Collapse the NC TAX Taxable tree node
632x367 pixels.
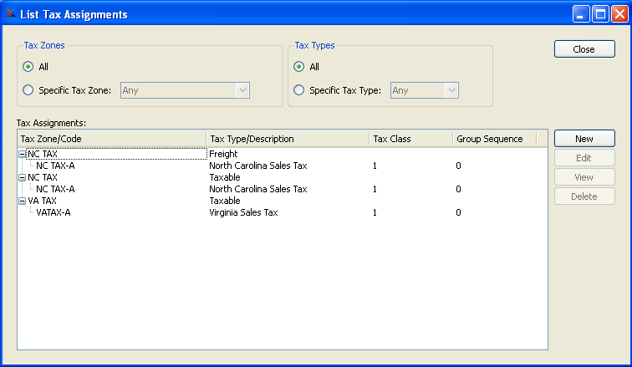pos(23,177)
